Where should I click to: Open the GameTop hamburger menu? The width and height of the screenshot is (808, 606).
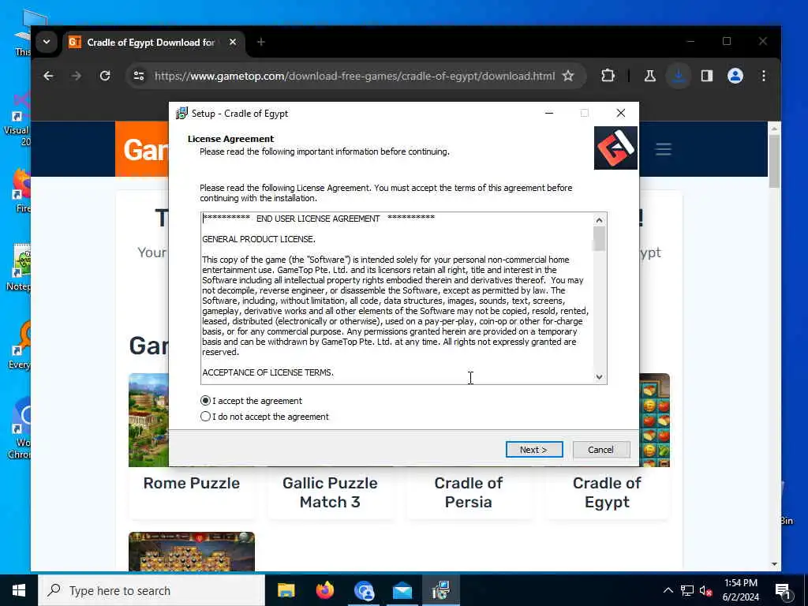(x=663, y=149)
